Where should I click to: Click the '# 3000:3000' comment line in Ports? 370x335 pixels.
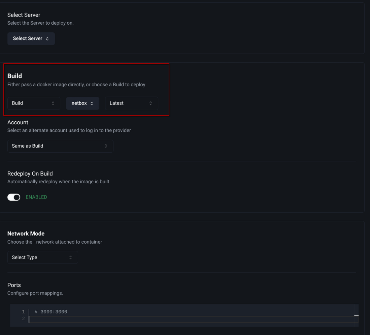tap(51, 312)
